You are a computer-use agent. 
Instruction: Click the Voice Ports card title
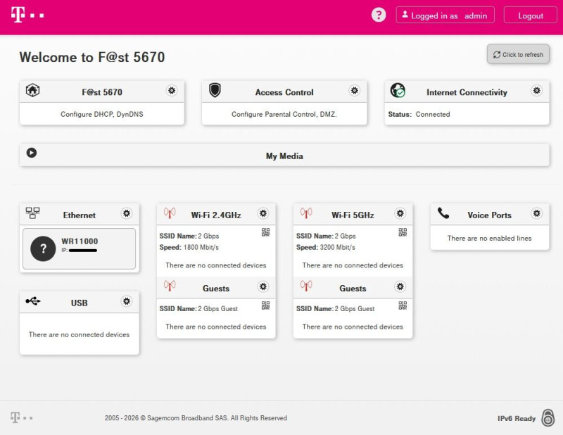point(489,215)
